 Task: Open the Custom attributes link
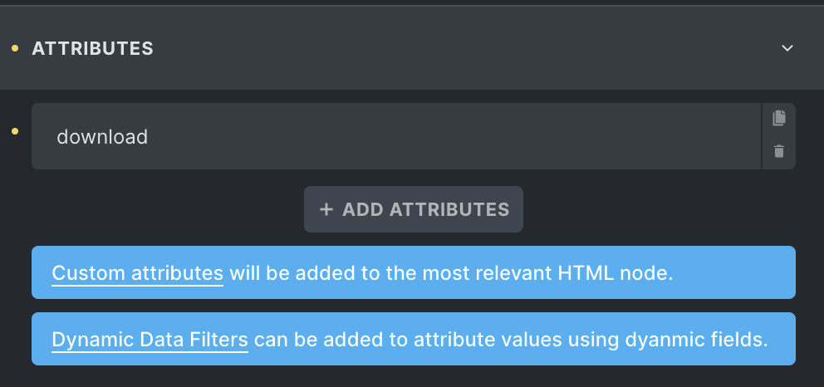pyautogui.click(x=138, y=273)
